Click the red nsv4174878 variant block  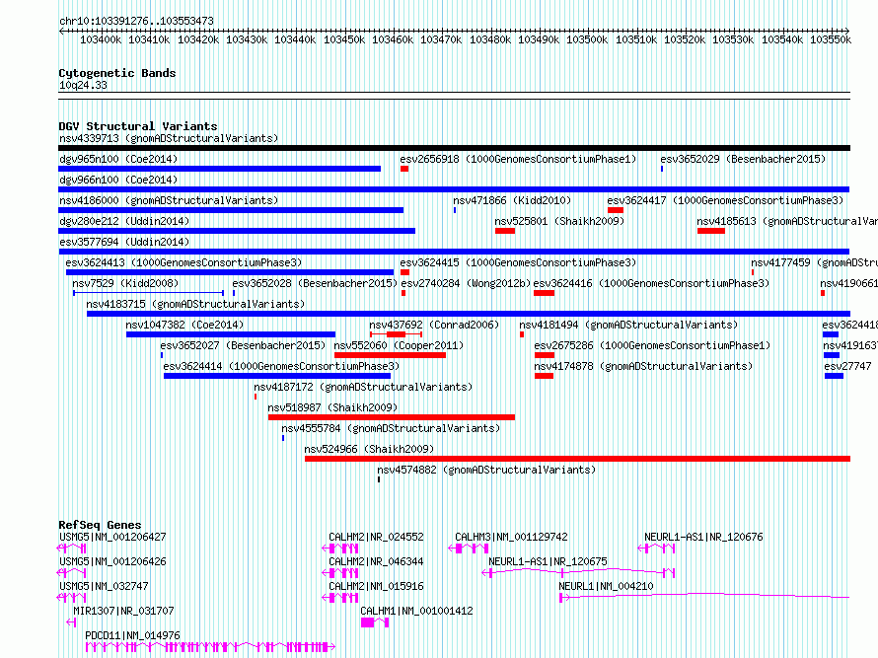[544, 376]
